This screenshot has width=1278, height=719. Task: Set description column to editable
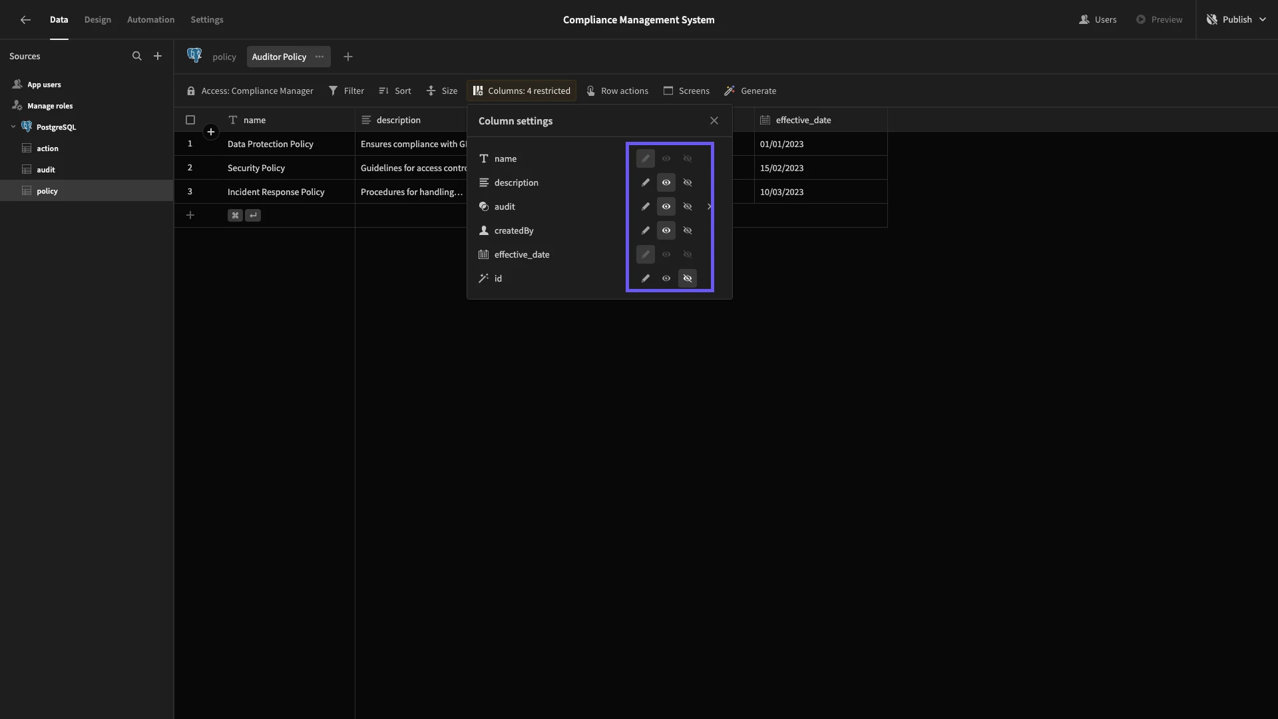click(x=645, y=183)
